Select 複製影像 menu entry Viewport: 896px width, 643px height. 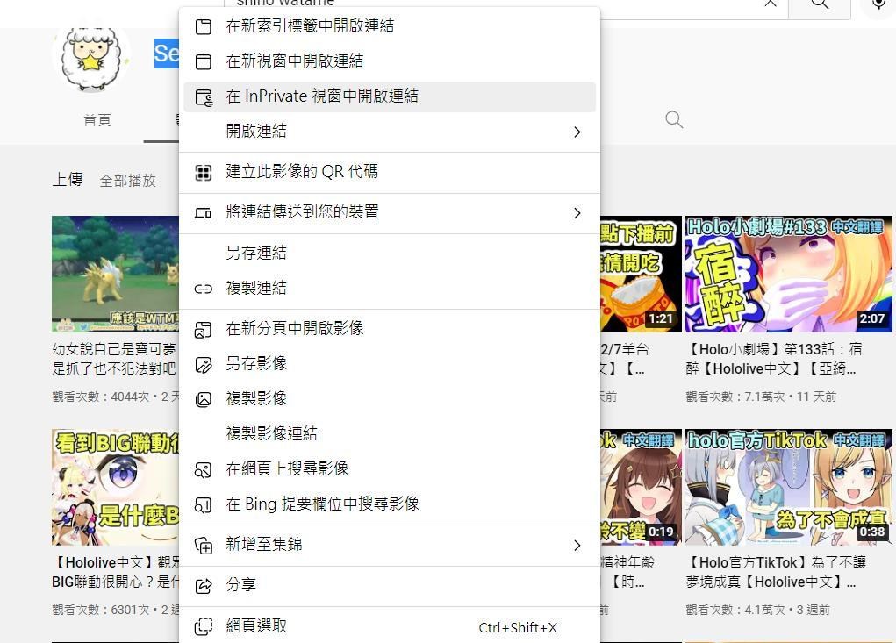pos(390,399)
